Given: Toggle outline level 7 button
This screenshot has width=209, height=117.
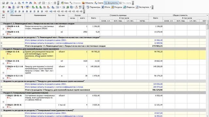Looking at the screenshot, I should tap(34, 11).
